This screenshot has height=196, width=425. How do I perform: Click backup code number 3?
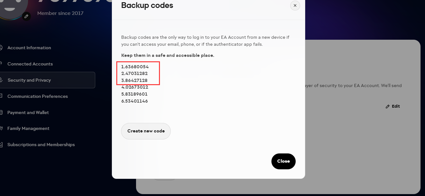[x=134, y=80]
